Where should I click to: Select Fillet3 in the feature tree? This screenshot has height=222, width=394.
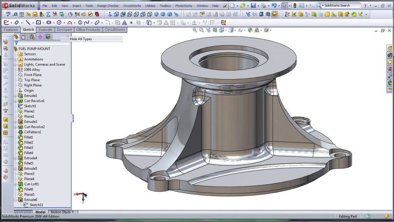(x=28, y=148)
